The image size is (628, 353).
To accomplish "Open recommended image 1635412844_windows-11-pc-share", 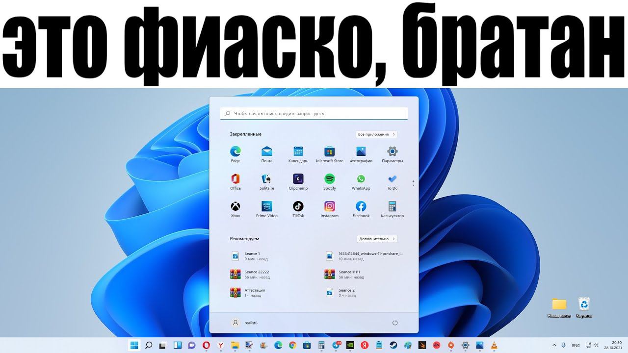I will tap(365, 256).
